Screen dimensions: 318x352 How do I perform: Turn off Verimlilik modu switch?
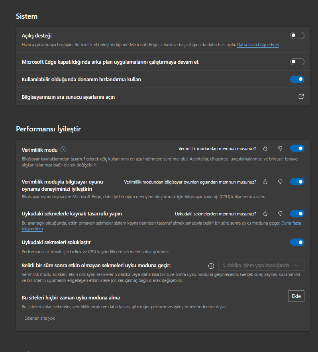point(297,149)
